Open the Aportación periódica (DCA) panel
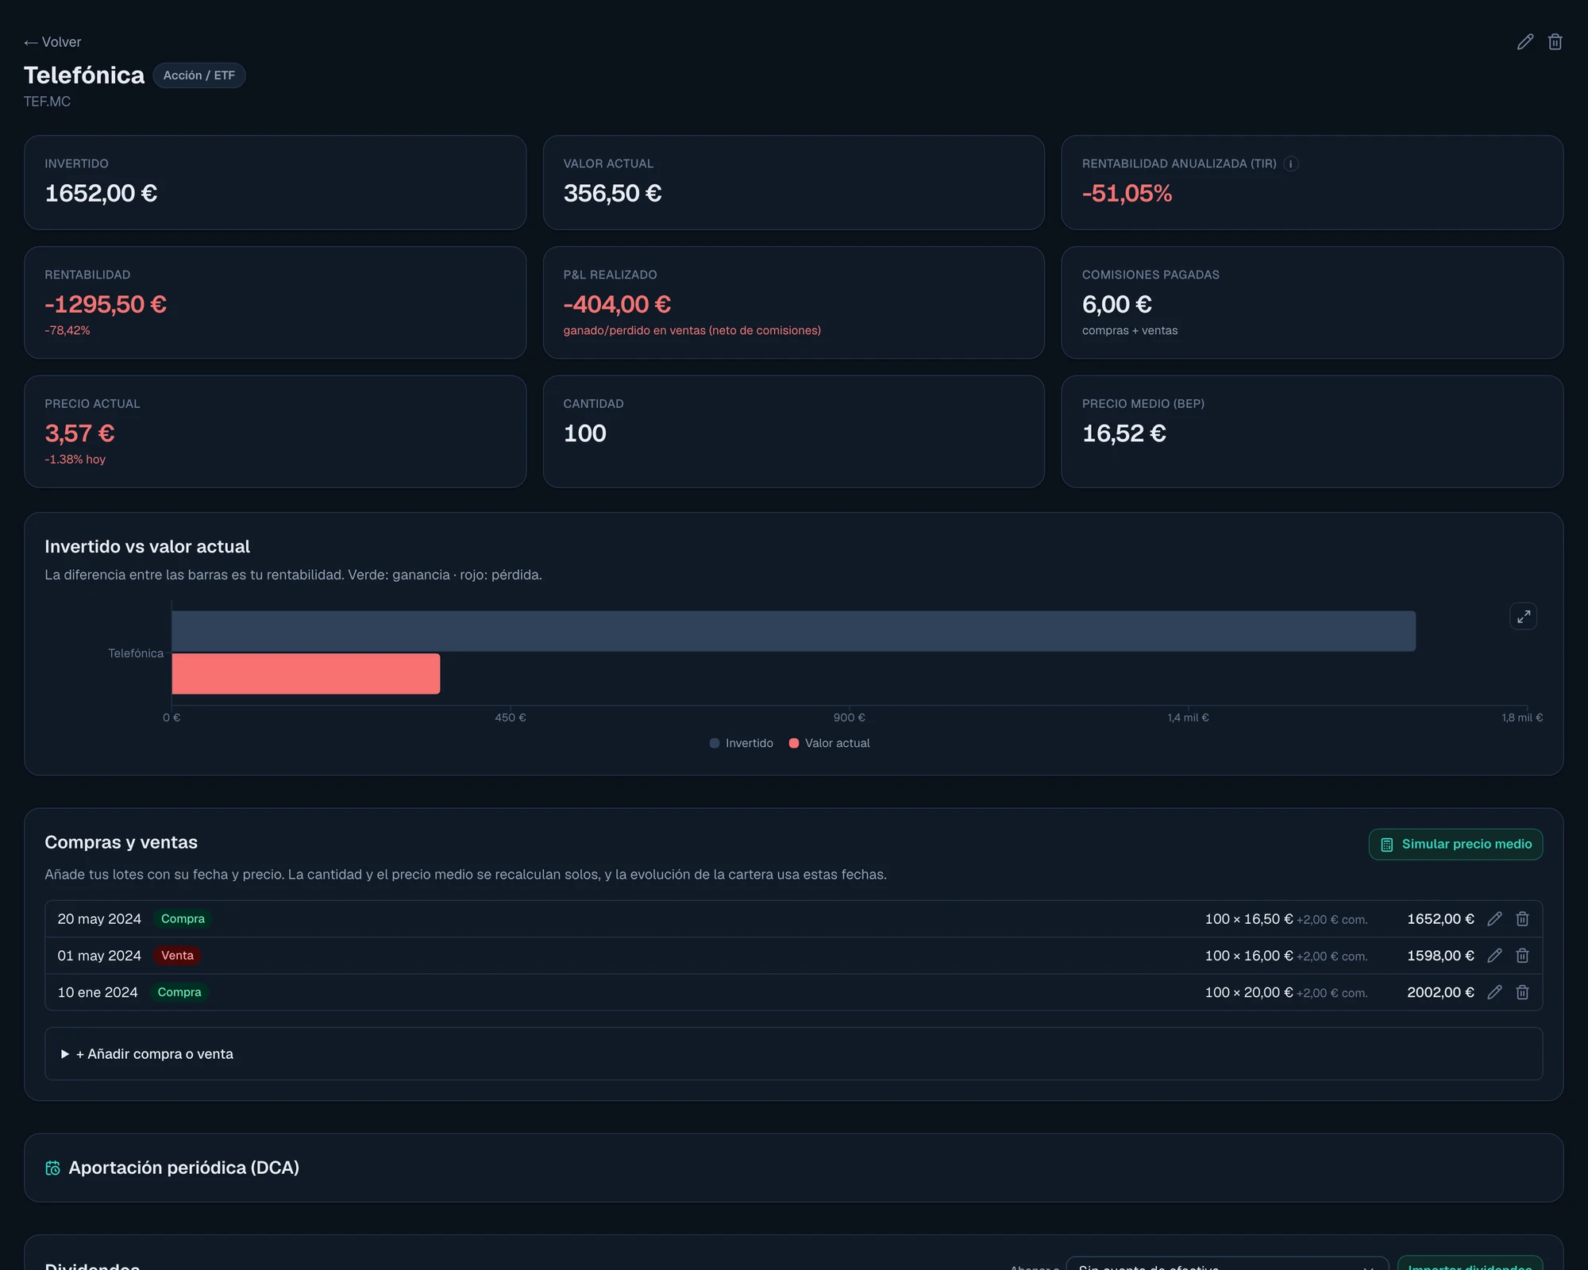Screen dimensions: 1588x1270 point(793,1168)
